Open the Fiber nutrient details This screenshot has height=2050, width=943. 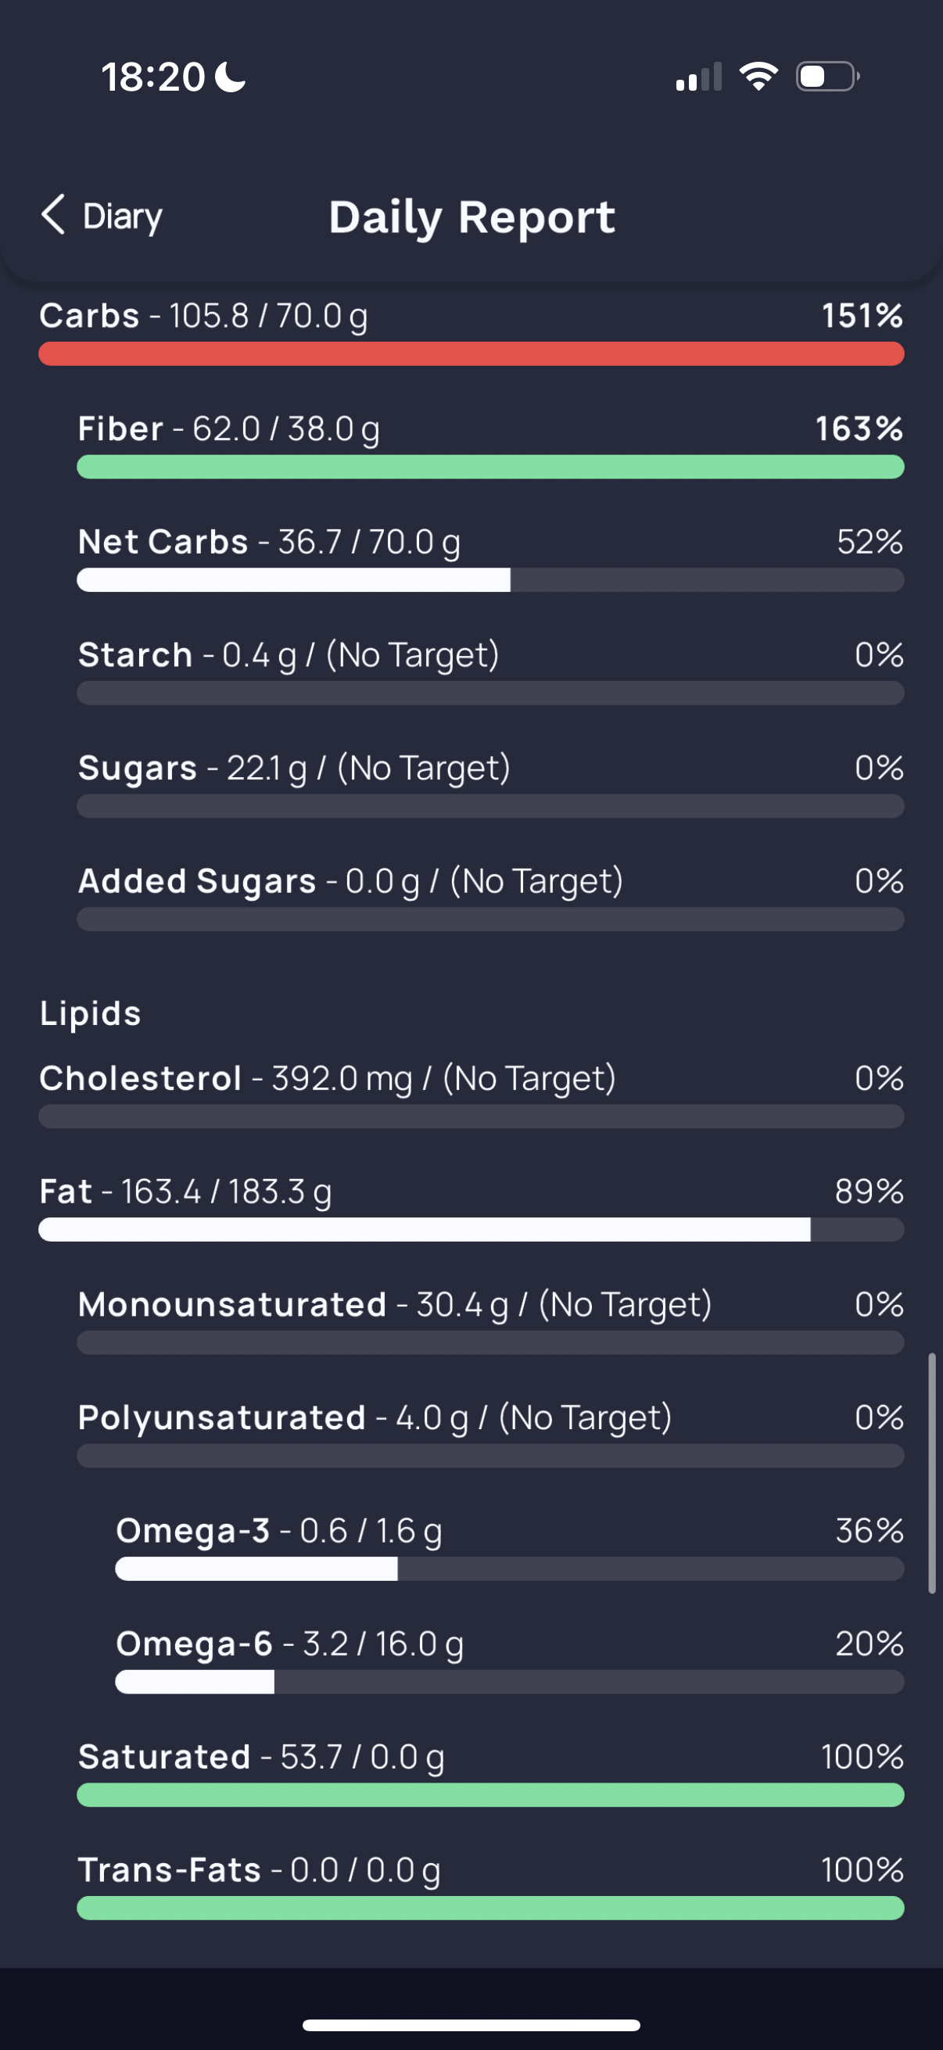[490, 445]
